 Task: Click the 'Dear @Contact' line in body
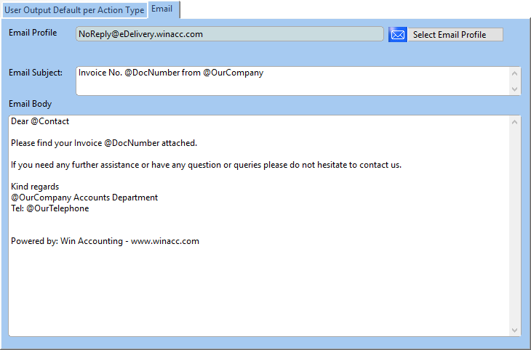(40, 121)
